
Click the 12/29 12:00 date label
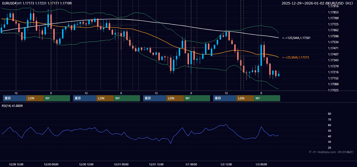16,164
